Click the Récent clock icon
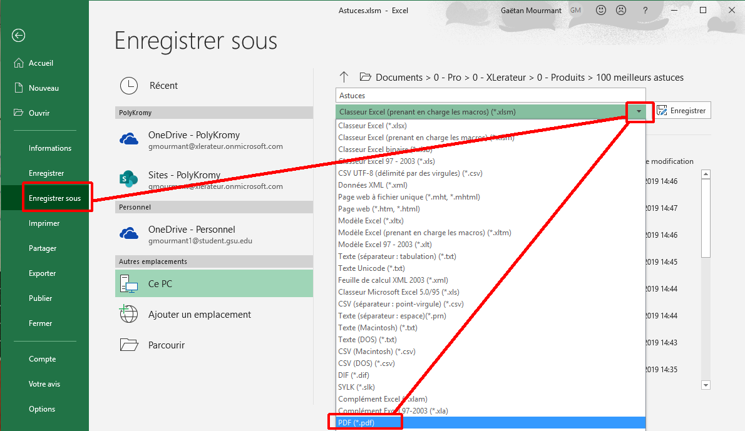Screen dimensions: 745x431 click(129, 86)
